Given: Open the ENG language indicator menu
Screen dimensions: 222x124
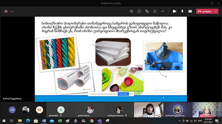Looking at the screenshot, I should point(200,121).
